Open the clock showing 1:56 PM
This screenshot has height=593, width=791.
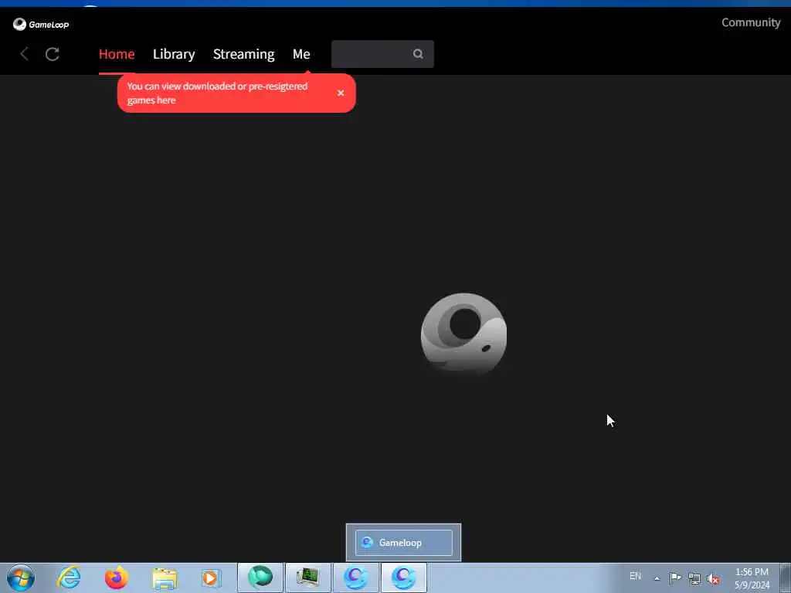click(752, 578)
